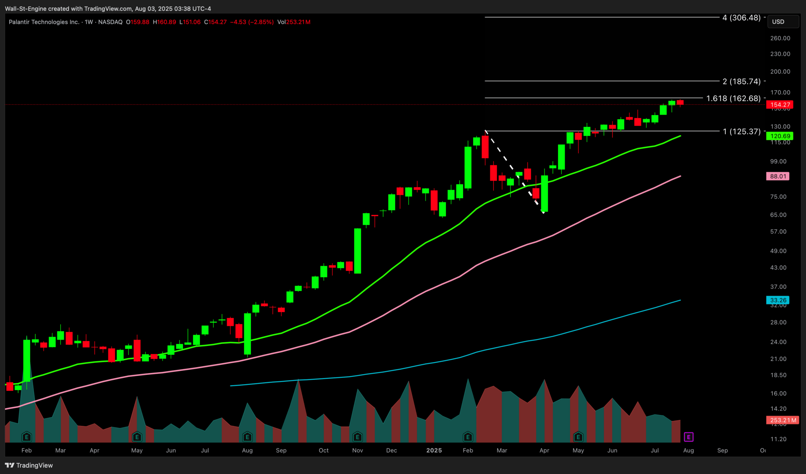Click the blue 33.26 moving average label

coord(777,300)
